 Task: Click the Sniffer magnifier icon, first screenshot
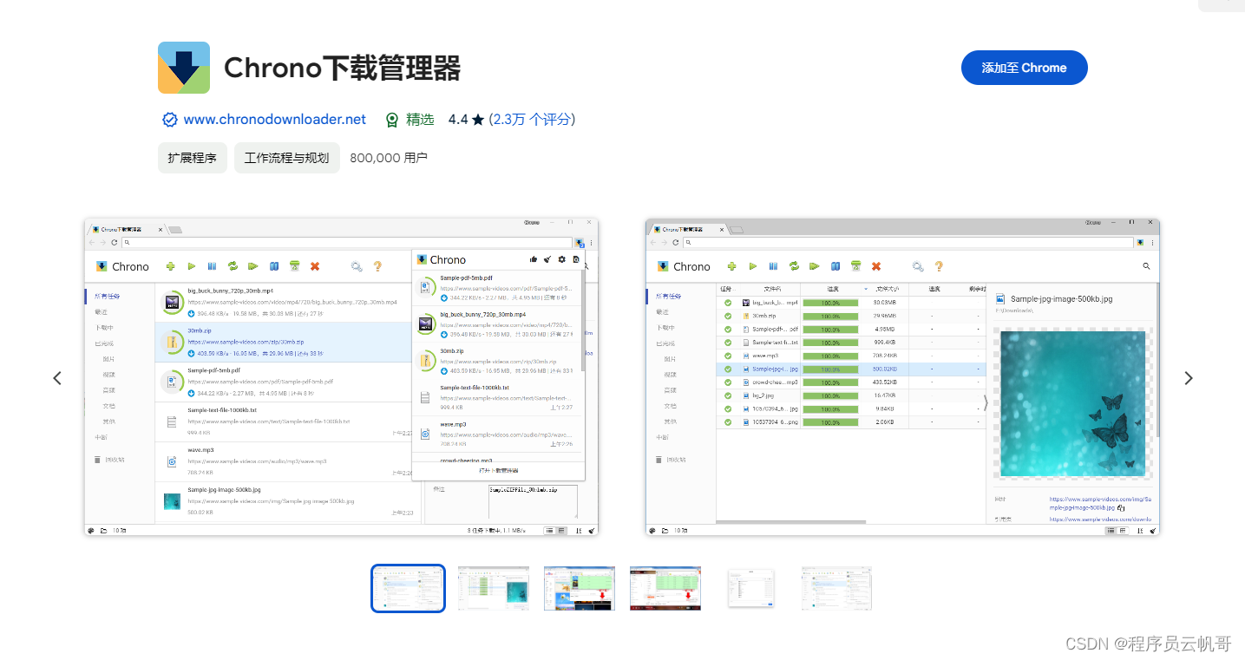click(357, 266)
